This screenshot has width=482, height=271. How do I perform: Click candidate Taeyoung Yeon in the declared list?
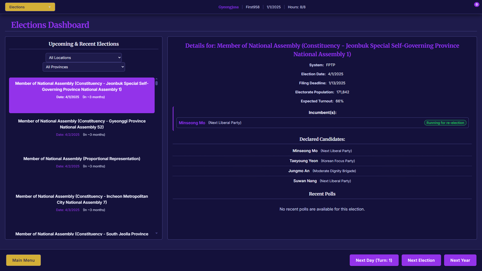pos(304,161)
